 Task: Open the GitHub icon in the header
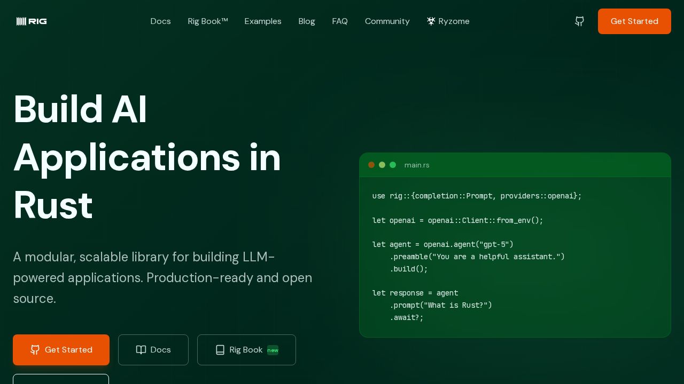(x=579, y=21)
